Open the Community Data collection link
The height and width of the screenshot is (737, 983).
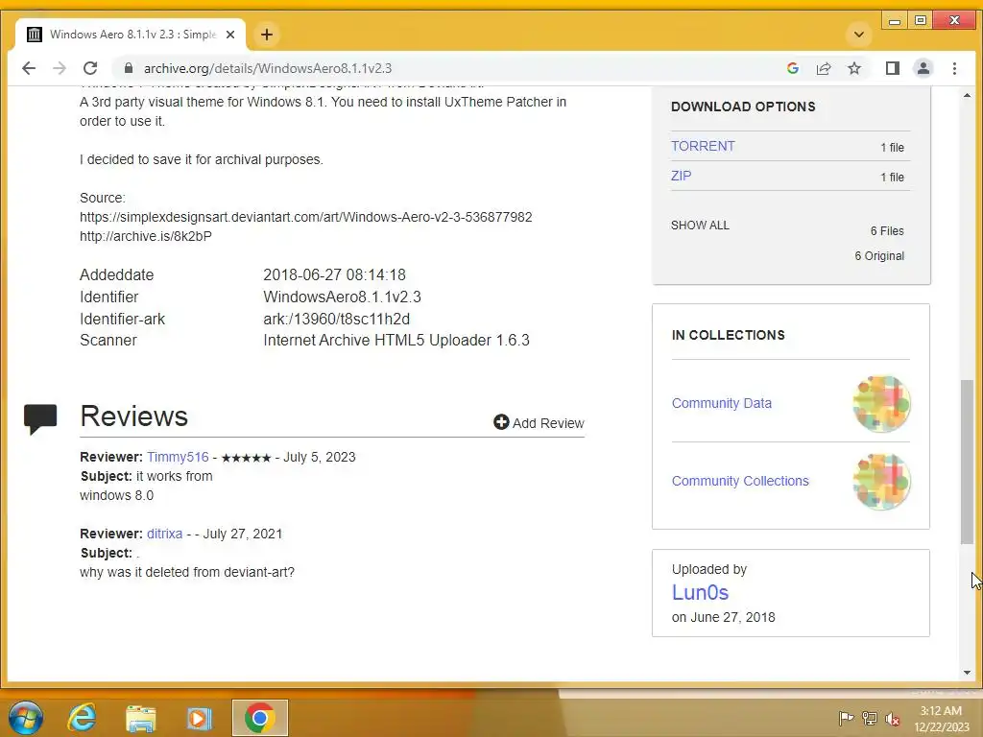coord(722,403)
